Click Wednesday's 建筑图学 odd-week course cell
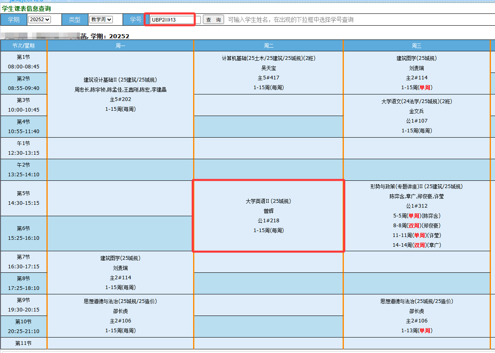The height and width of the screenshot is (353, 495). pos(416,72)
